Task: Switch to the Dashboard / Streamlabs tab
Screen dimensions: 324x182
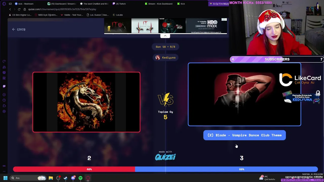Action: (x=62, y=4)
